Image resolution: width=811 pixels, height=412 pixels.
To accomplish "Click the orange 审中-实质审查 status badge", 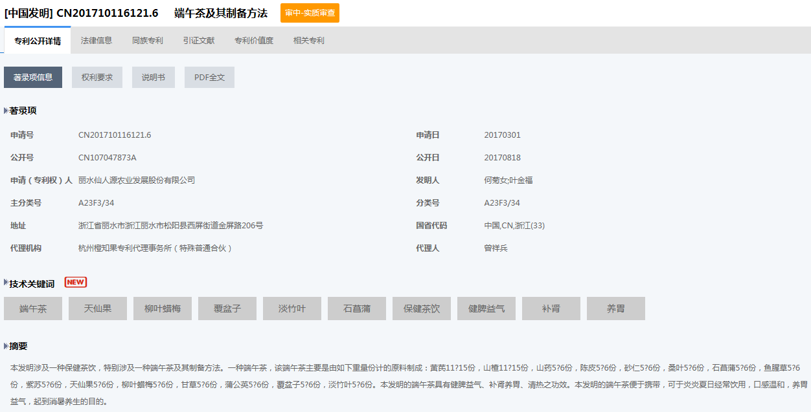I will 310,13.
